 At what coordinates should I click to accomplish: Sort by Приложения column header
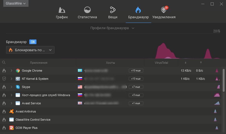[x=39, y=63]
